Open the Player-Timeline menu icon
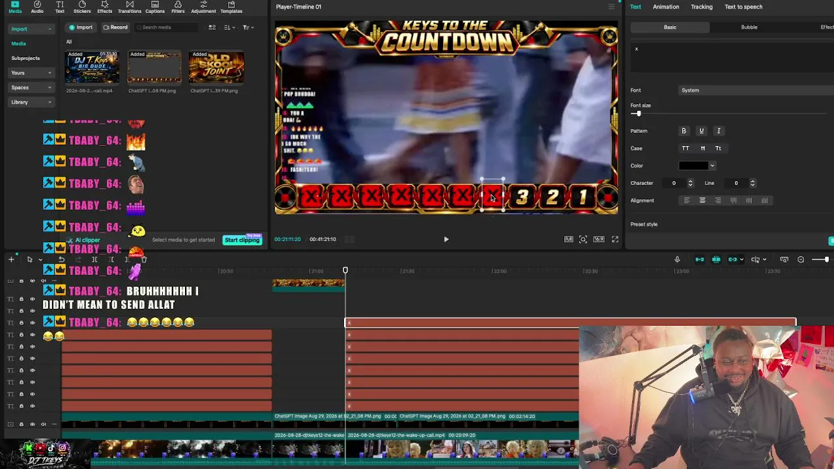The image size is (834, 469). (611, 7)
